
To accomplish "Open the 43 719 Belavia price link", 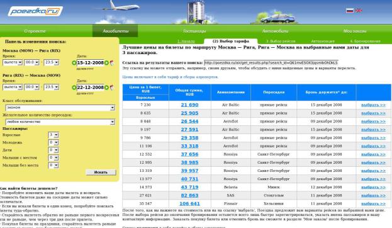I will (x=189, y=187).
